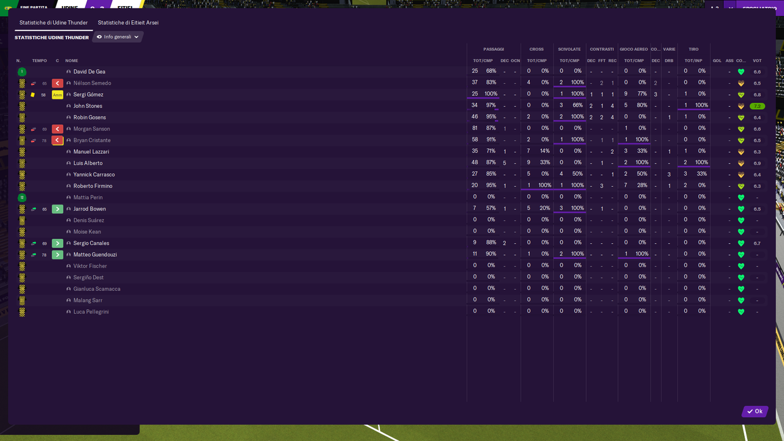The image size is (784, 441).
Task: Open Yannick Carrasco's player profile
Action: pos(94,175)
